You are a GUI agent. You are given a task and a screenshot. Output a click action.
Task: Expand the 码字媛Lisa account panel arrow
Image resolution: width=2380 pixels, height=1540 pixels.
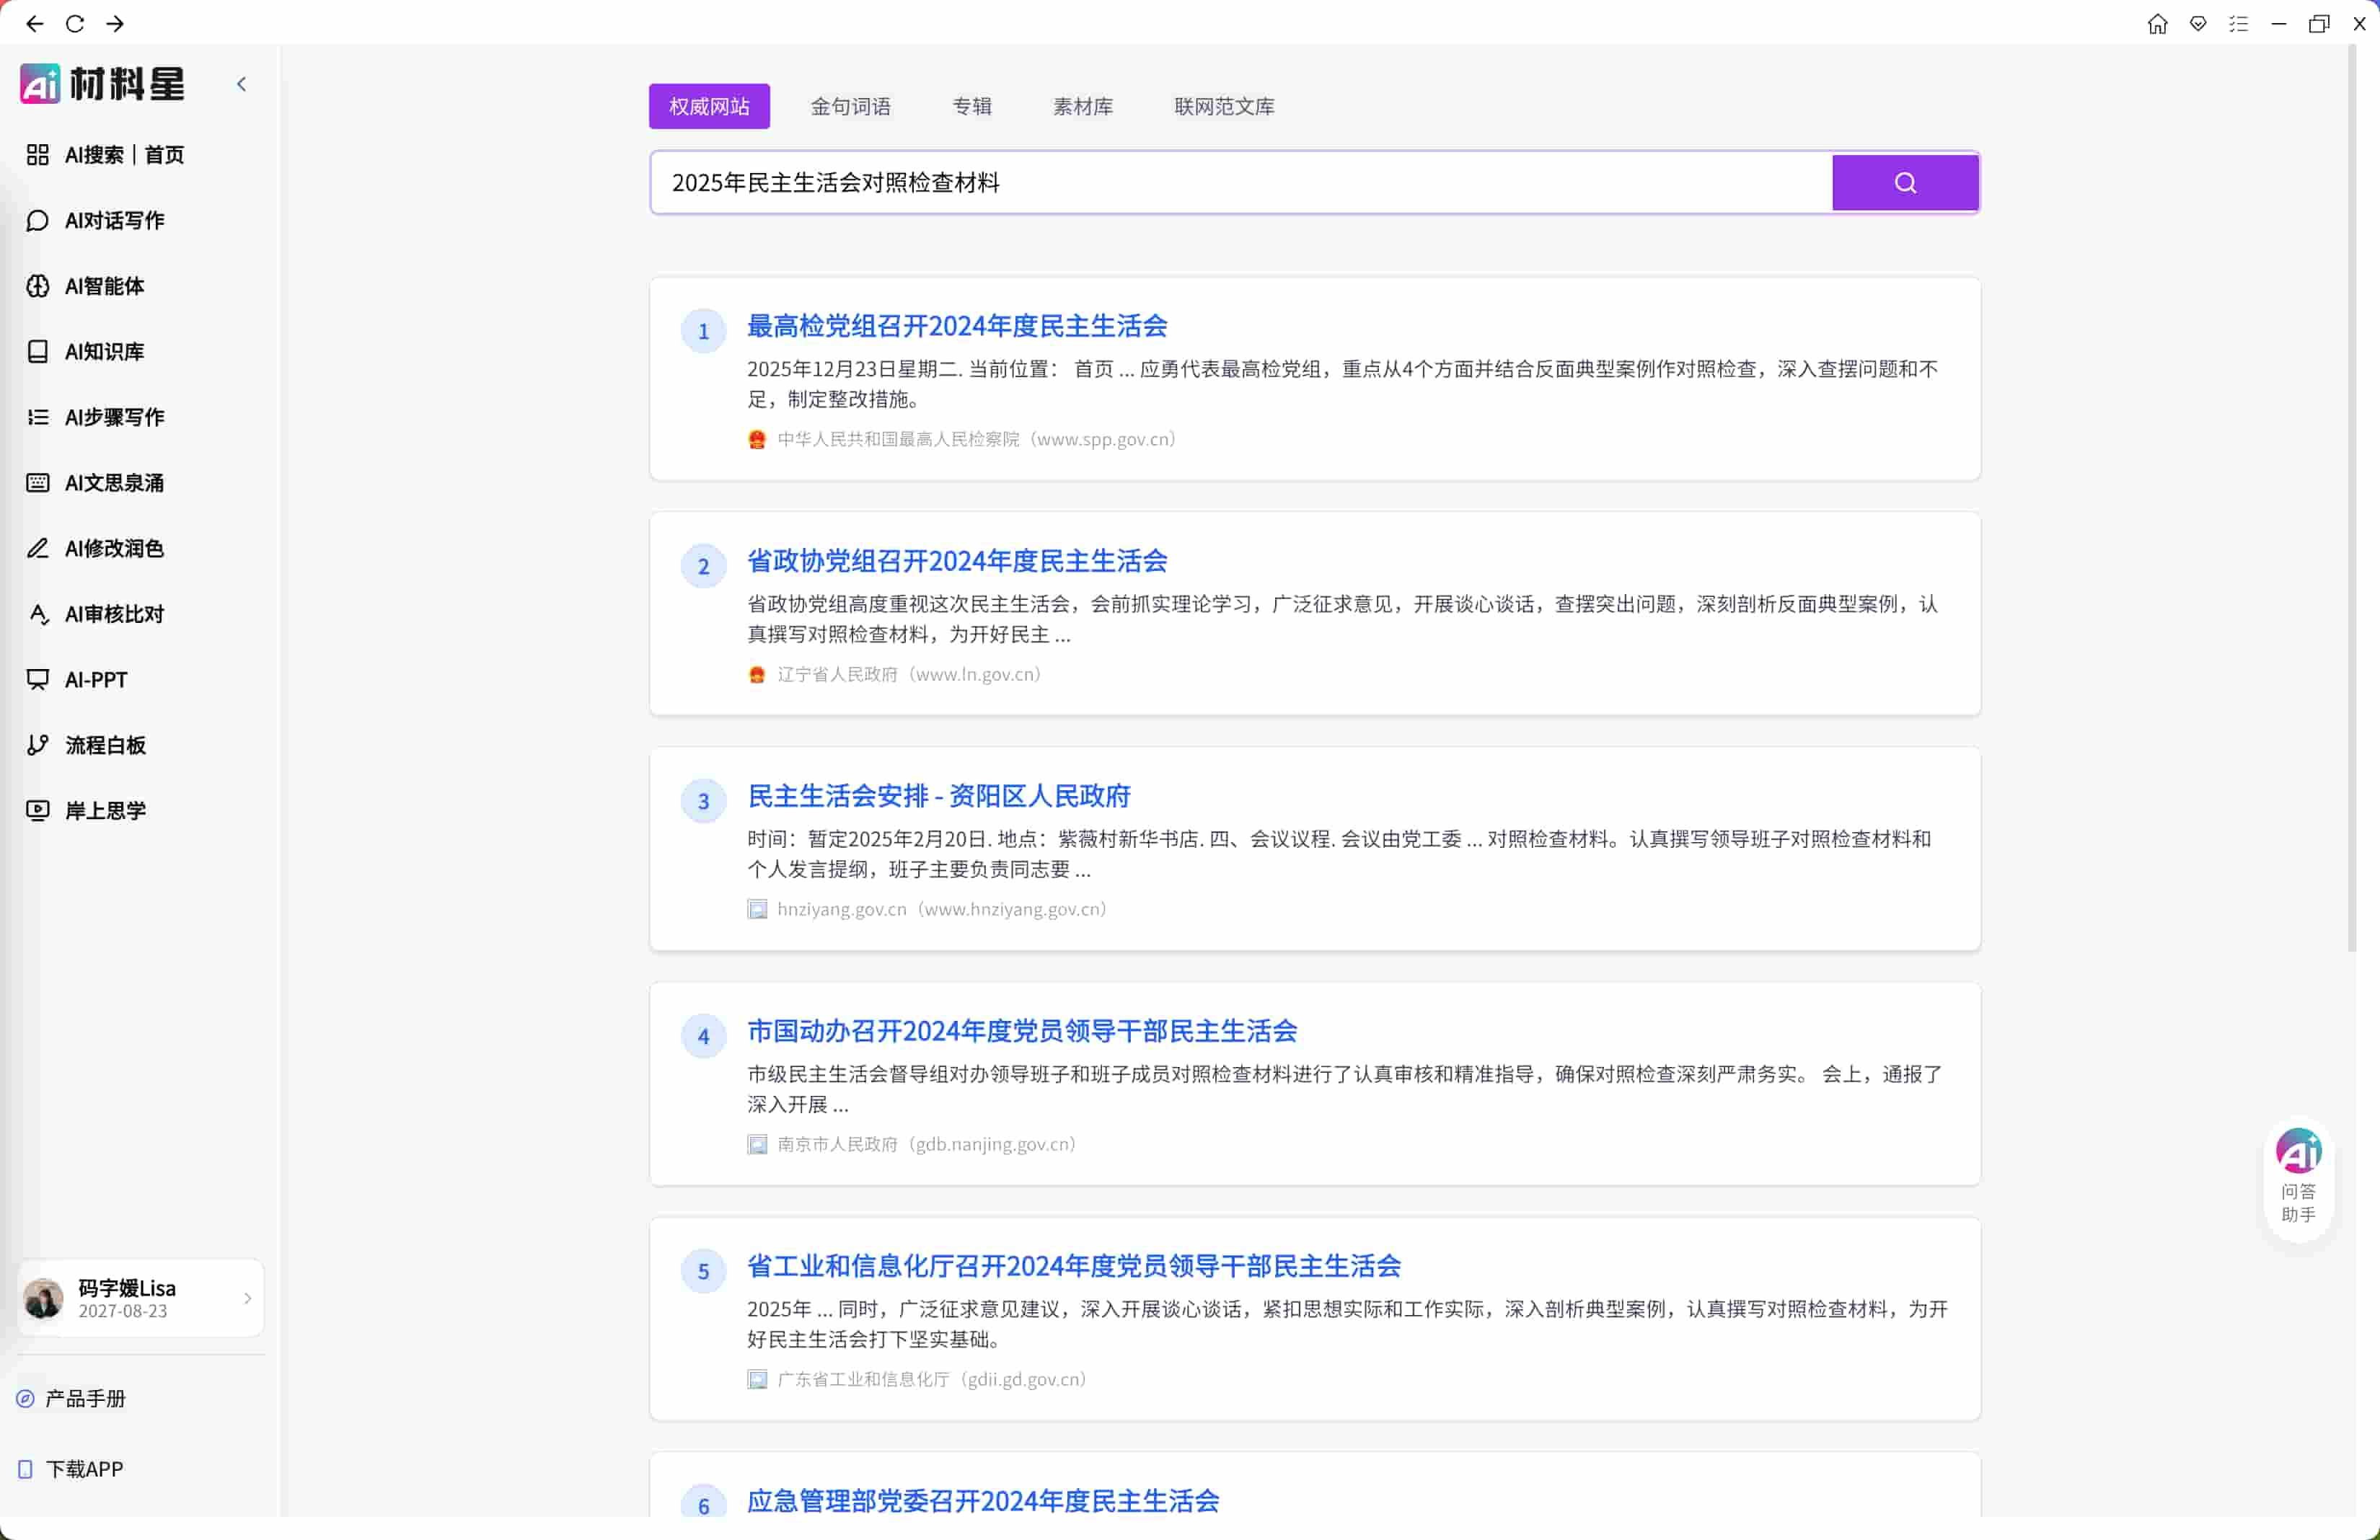click(247, 1298)
